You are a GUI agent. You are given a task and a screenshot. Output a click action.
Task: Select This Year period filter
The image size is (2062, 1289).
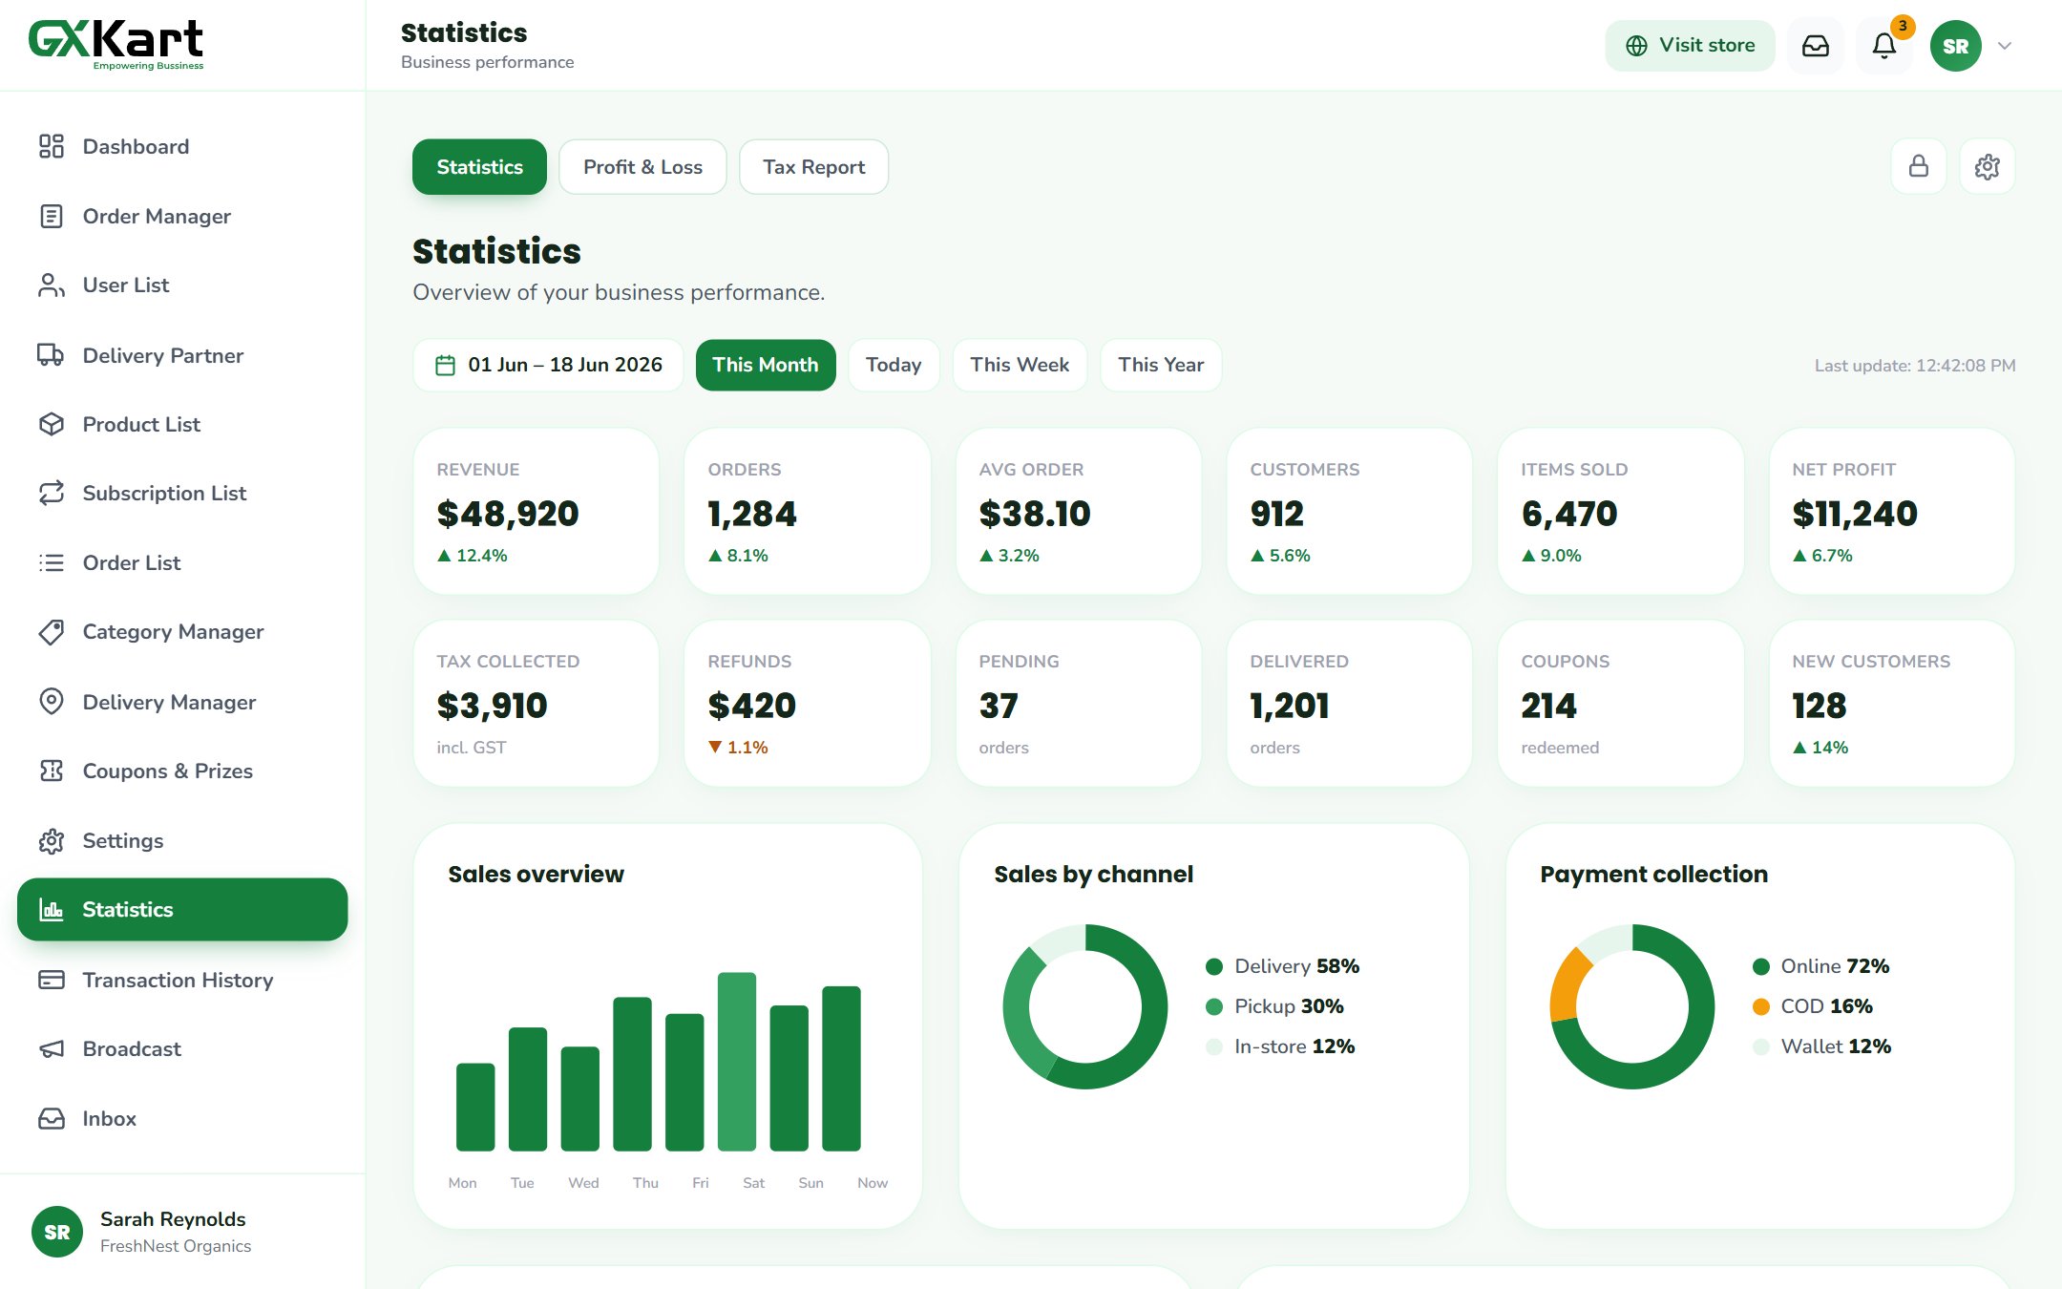click(1161, 365)
